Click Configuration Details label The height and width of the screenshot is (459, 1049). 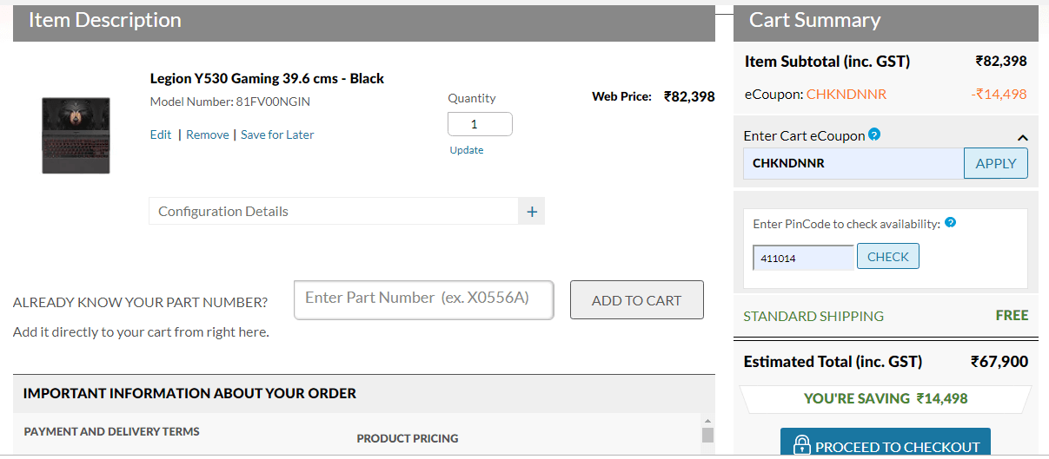coord(223,211)
